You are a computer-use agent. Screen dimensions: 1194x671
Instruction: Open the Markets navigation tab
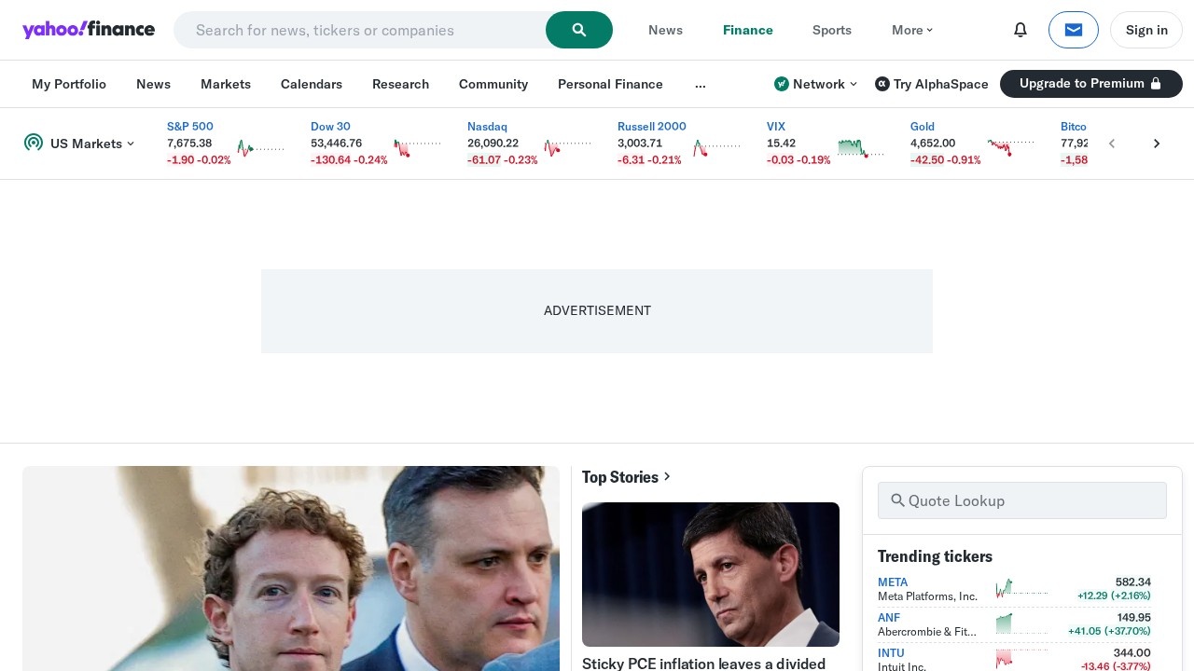click(226, 84)
